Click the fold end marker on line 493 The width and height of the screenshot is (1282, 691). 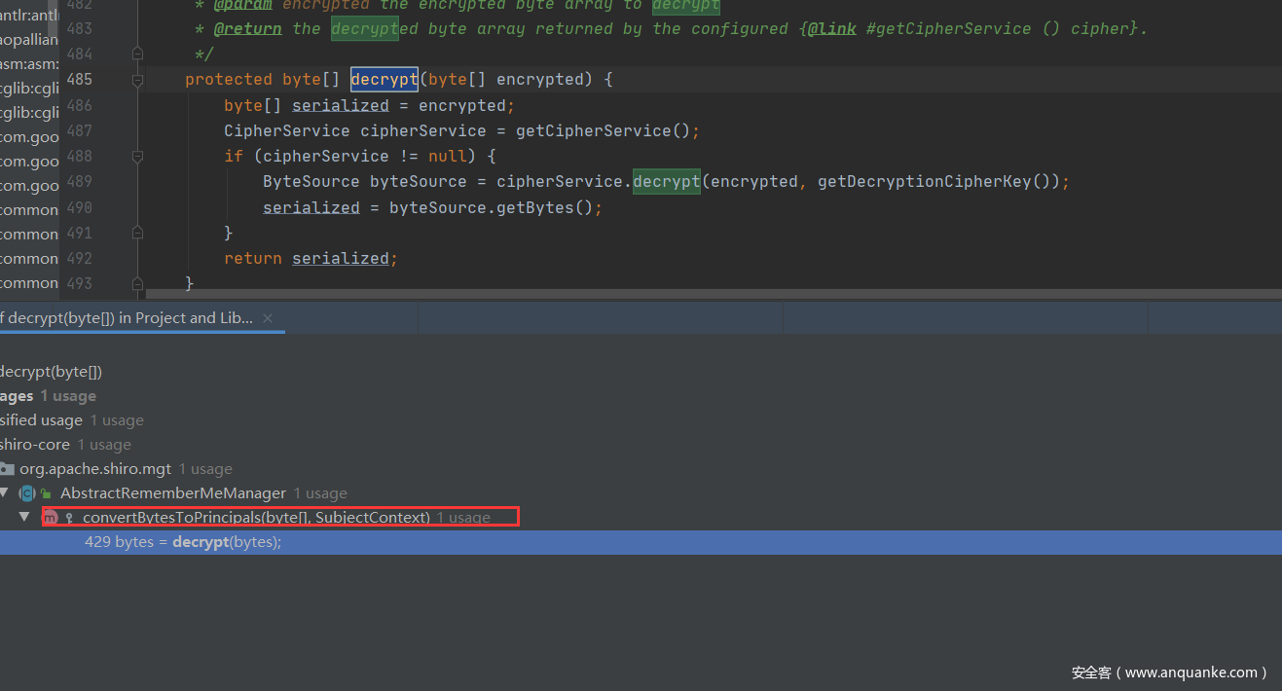(137, 283)
